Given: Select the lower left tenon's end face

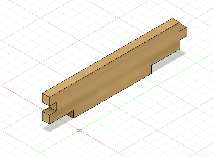Looking at the screenshot, I should pos(46,117).
